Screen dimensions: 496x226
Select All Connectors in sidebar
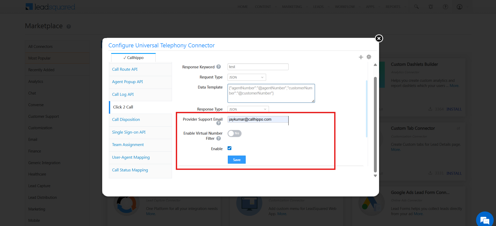57,47
